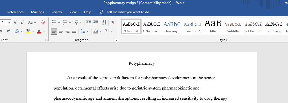
Task: Apply the Normal style
Action: tap(131, 26)
